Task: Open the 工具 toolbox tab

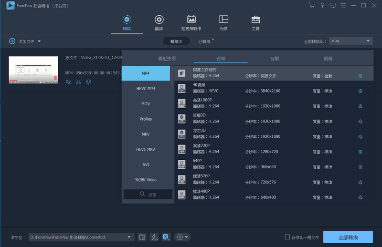Action: click(255, 23)
